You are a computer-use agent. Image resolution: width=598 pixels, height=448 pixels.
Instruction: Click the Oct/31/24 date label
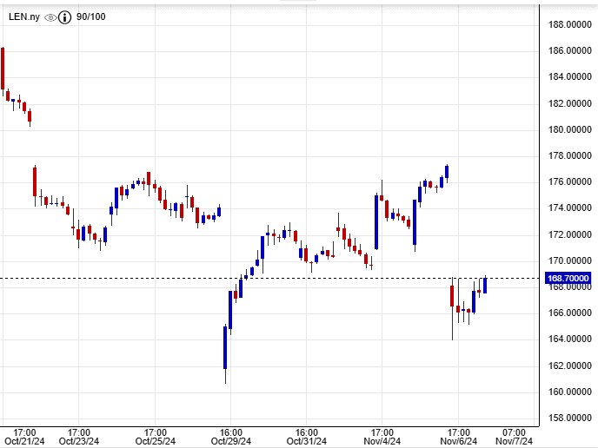point(306,441)
